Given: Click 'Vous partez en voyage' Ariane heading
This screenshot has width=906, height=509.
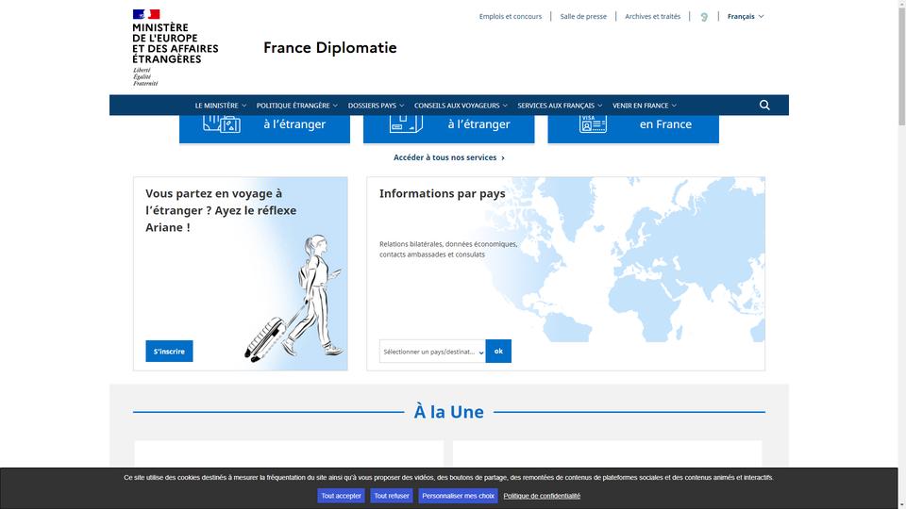Looking at the screenshot, I should (x=221, y=210).
